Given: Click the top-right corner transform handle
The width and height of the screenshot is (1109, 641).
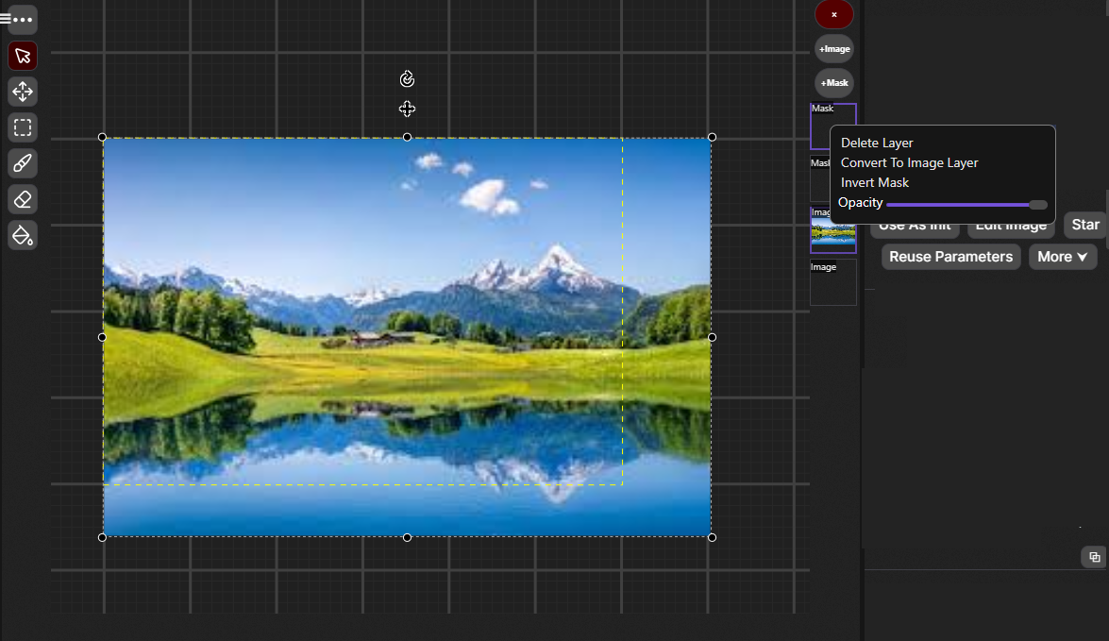Looking at the screenshot, I should click(713, 137).
